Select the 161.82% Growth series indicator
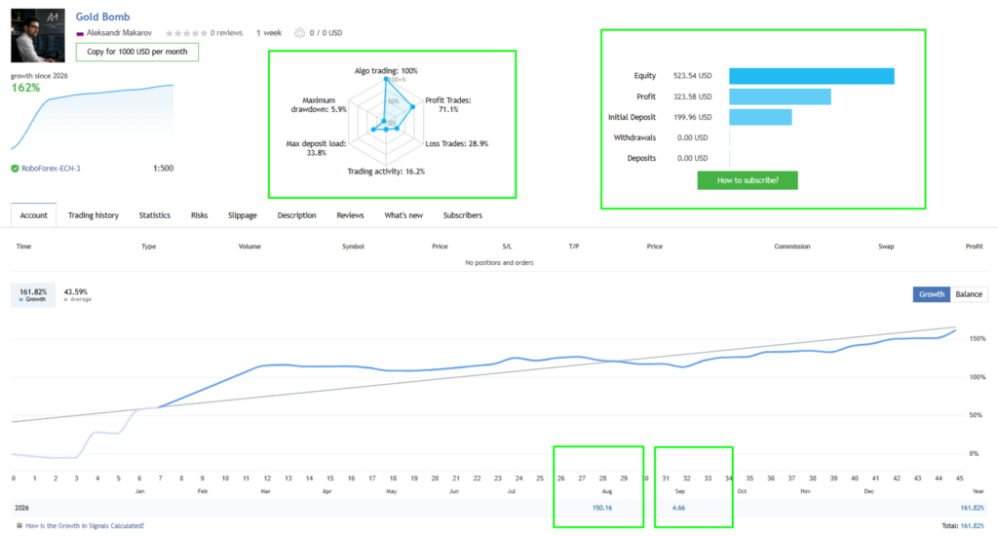The image size is (998, 536). (x=33, y=294)
